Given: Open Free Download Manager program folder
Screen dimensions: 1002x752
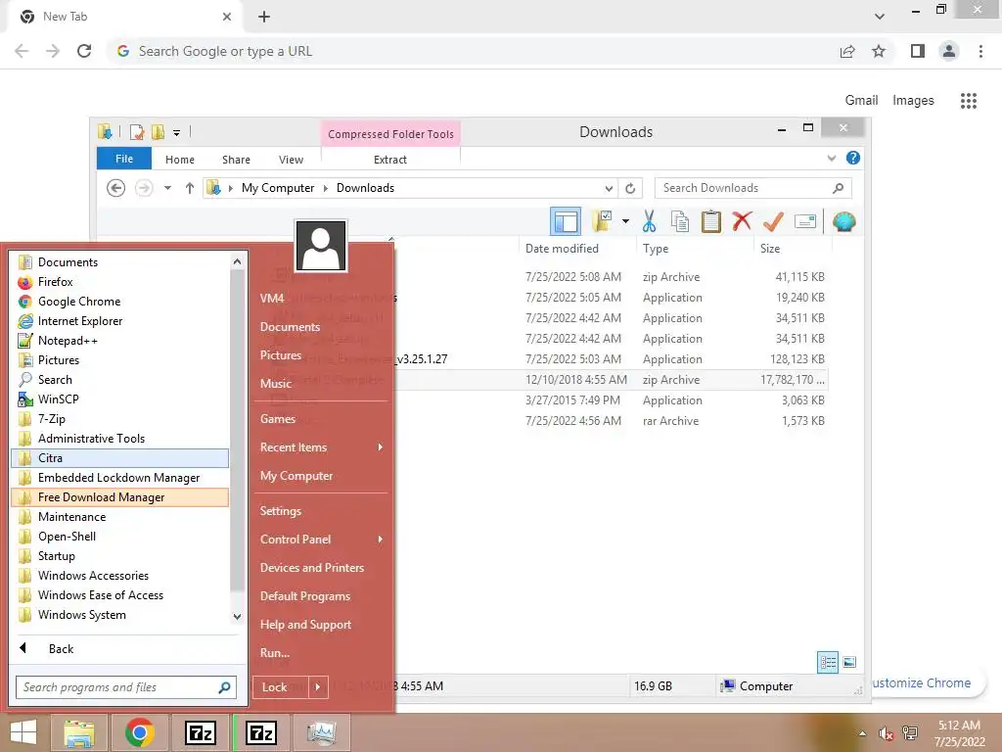Looking at the screenshot, I should [x=120, y=496].
